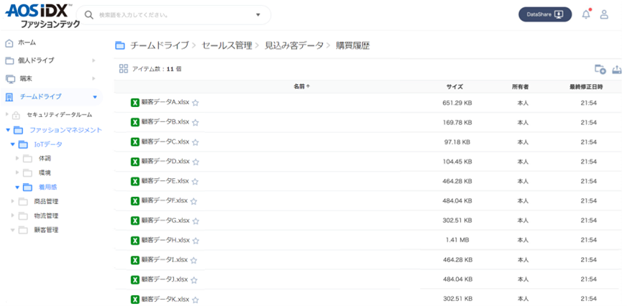Click the DataShare button
This screenshot has width=627, height=306.
click(x=545, y=14)
